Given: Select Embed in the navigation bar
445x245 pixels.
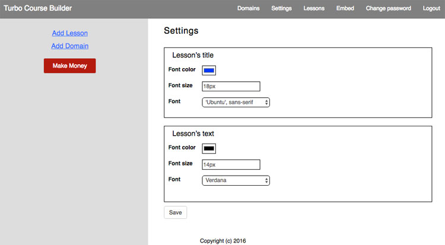Looking at the screenshot, I should tap(345, 8).
